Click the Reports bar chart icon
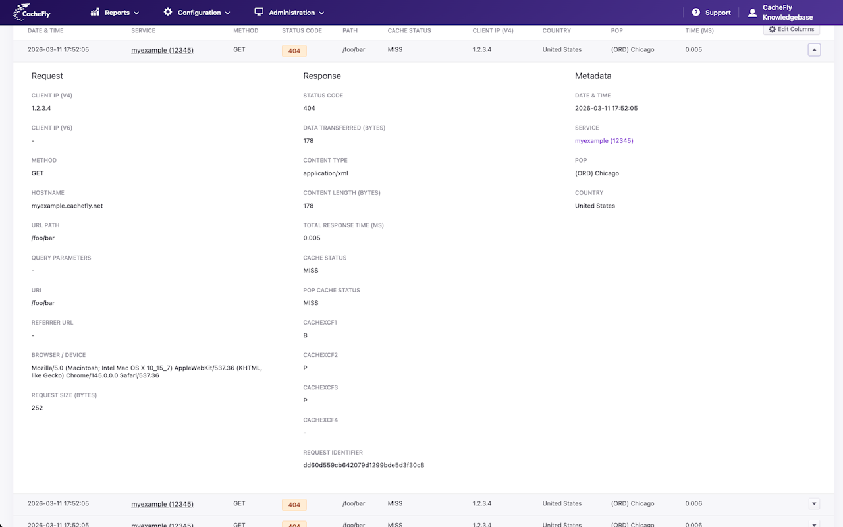Screen dimensions: 843x527 [x=95, y=12]
